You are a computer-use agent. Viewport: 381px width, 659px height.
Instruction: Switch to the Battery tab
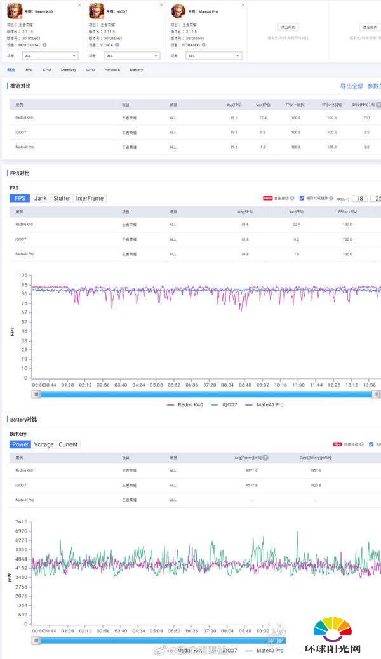(137, 70)
